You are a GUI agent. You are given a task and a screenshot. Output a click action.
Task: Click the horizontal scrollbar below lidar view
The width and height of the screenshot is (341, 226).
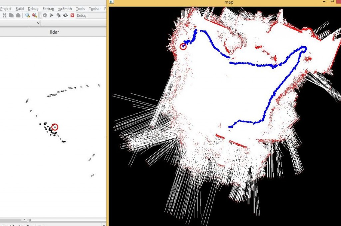pos(67,220)
